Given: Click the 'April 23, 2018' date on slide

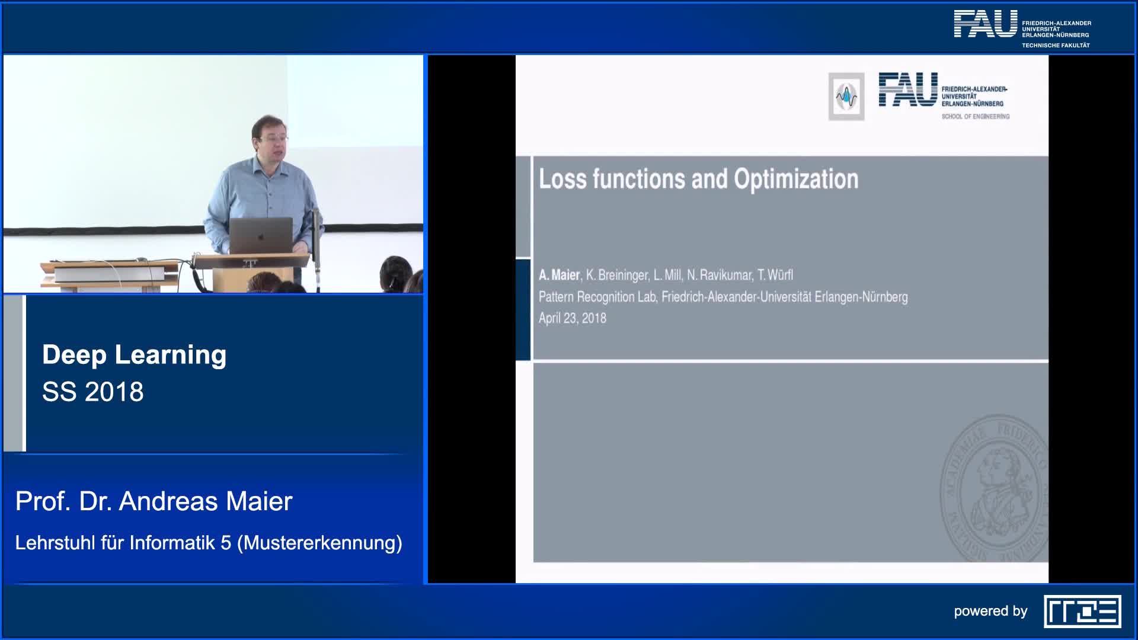Looking at the screenshot, I should [572, 318].
